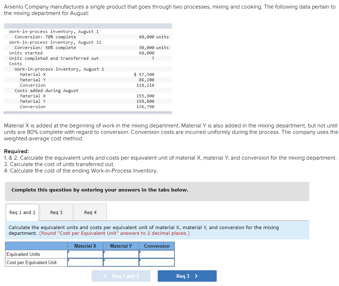Select the Equivalent Units Material X field
Image resolution: width=339 pixels, height=286 pixels.
[x=85, y=254]
